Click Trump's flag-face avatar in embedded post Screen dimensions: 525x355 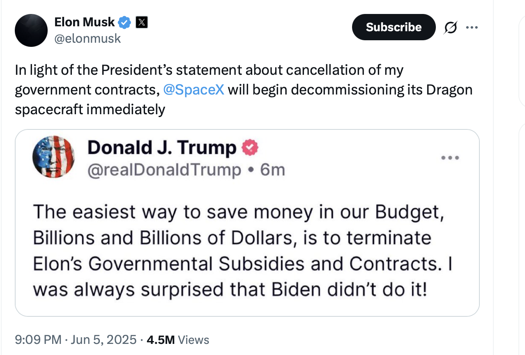(53, 157)
